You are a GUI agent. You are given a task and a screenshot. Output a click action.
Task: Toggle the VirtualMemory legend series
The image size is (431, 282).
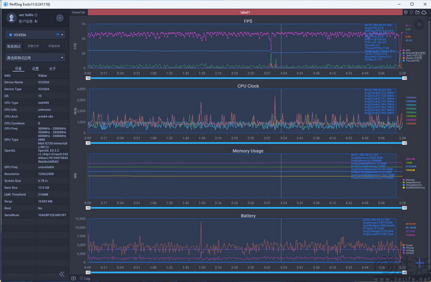412,185
